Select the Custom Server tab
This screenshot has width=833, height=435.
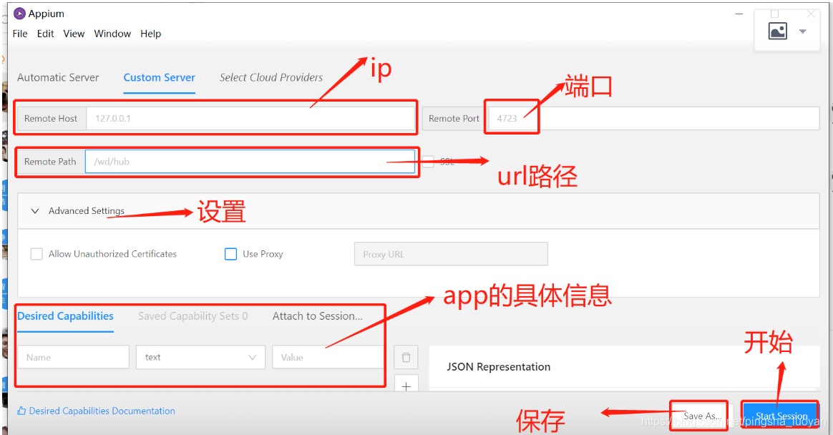click(x=160, y=77)
